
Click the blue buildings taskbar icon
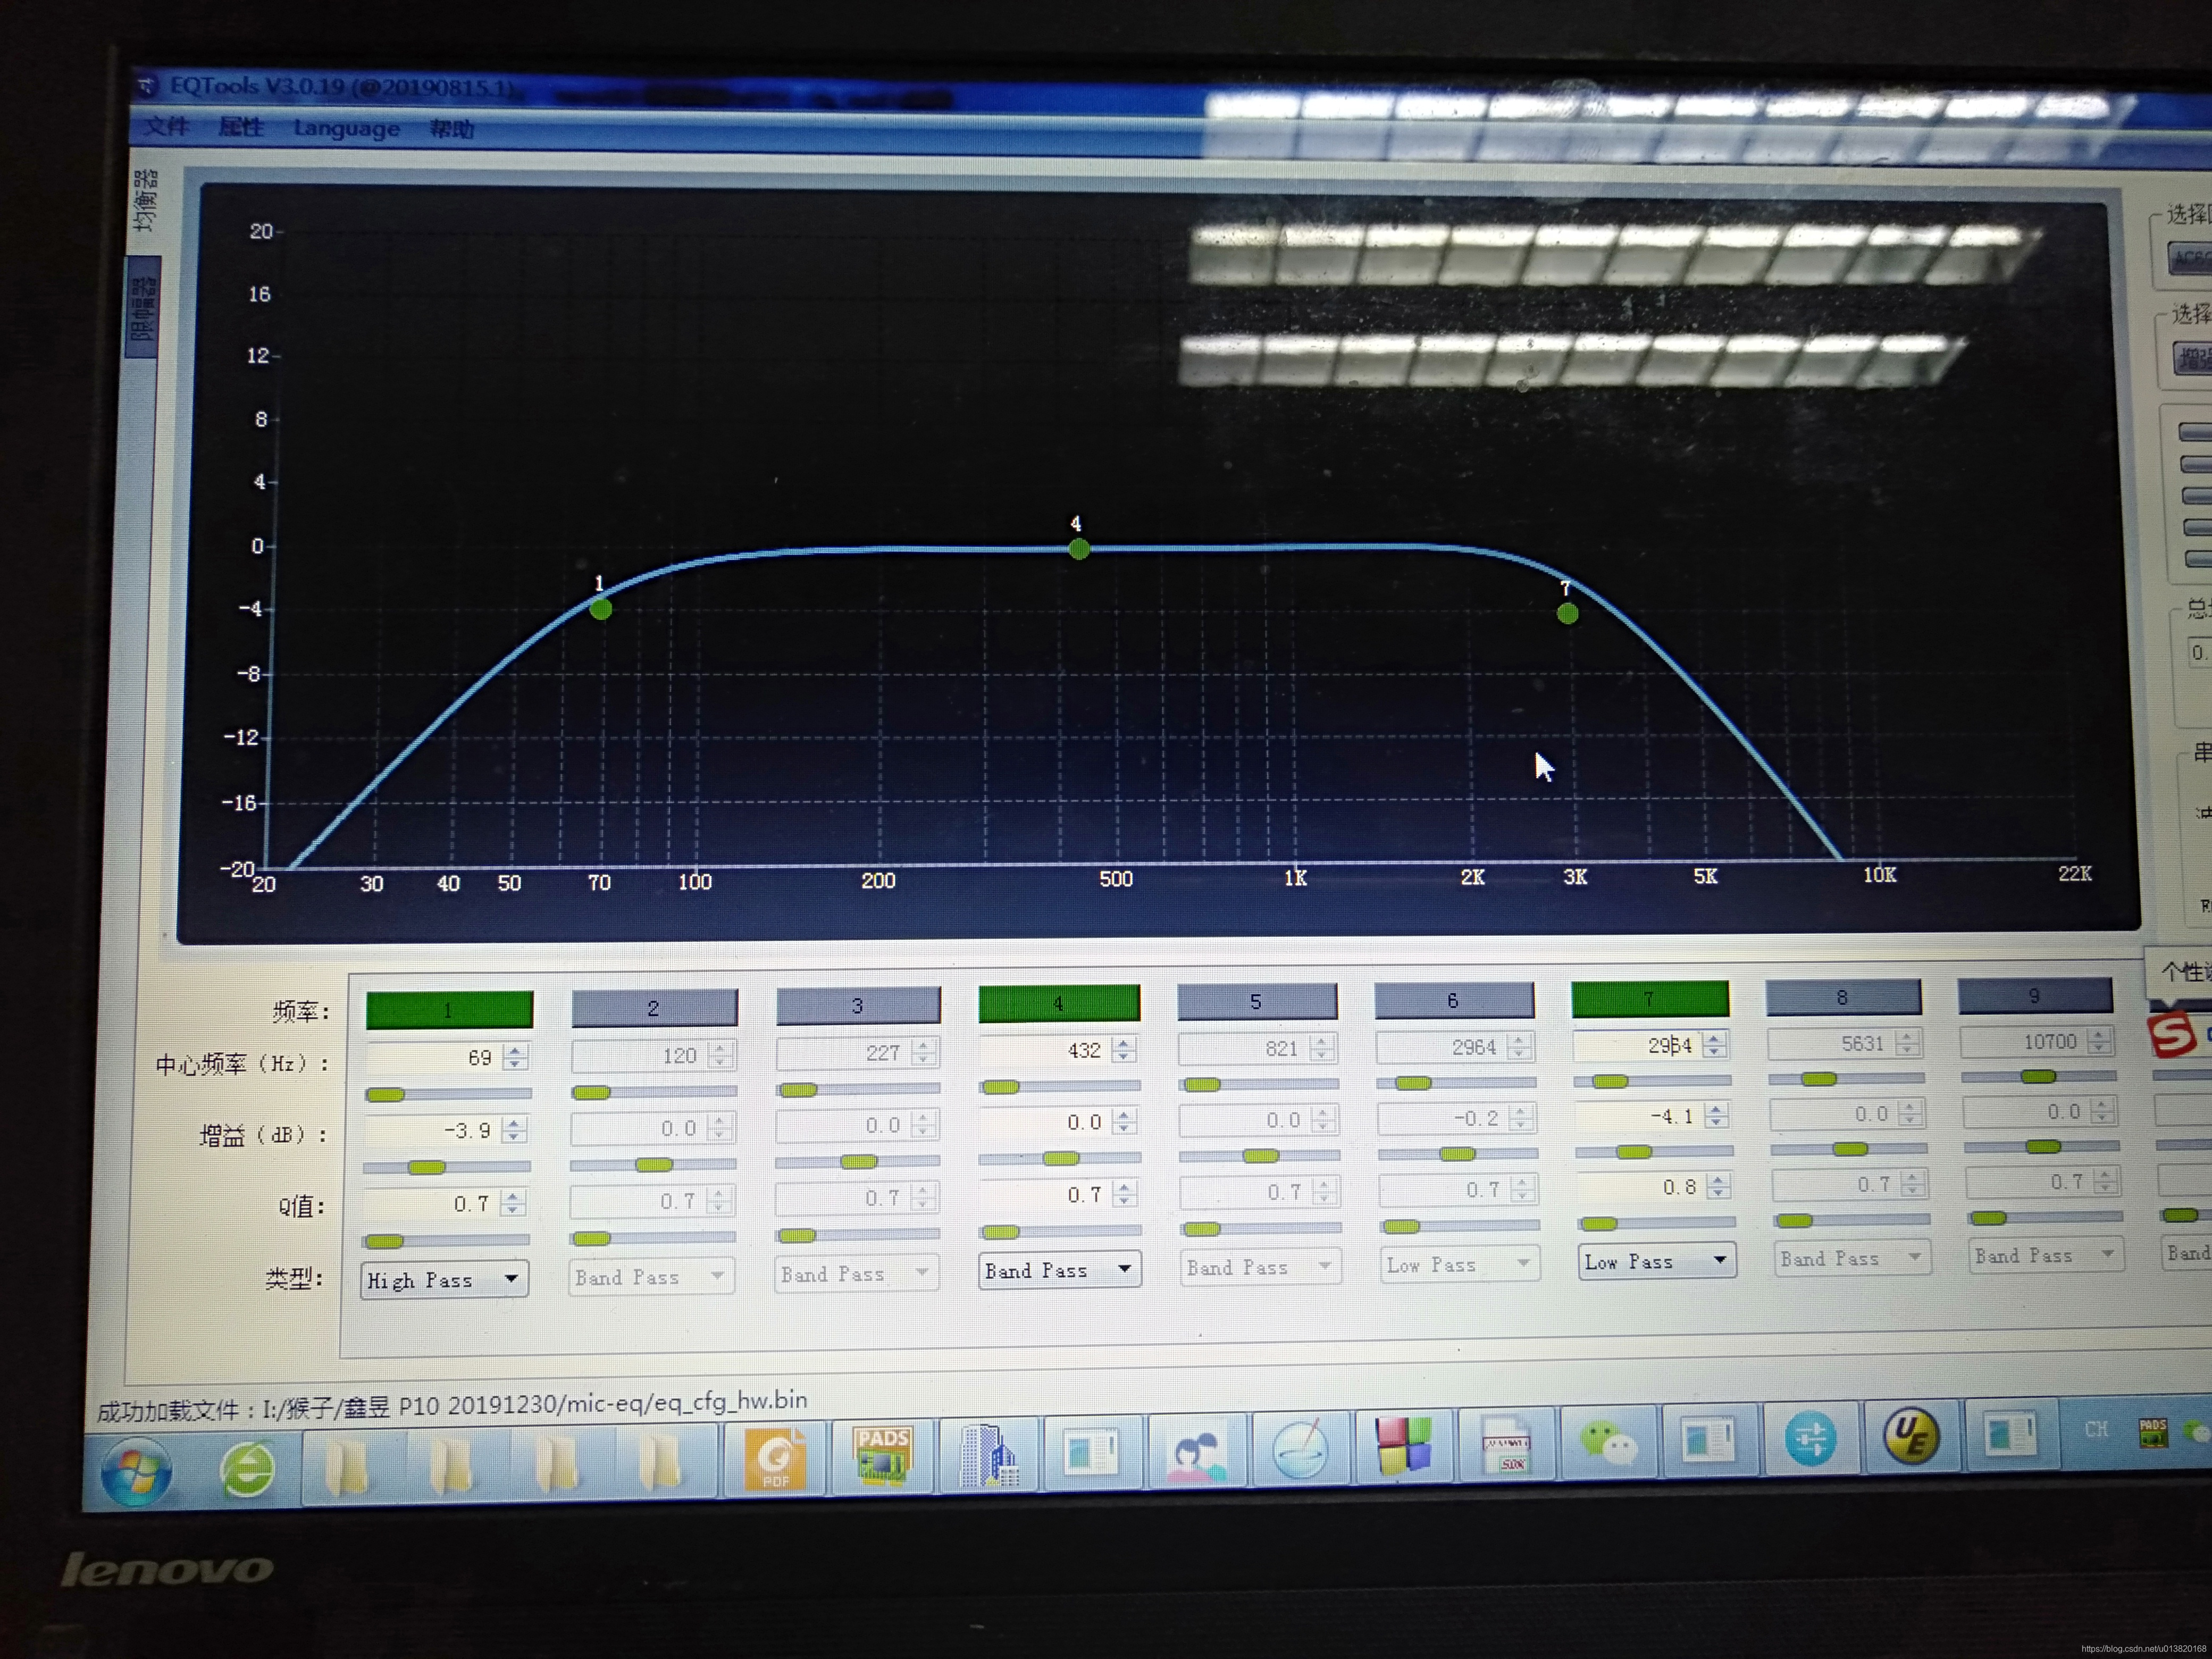[x=989, y=1455]
